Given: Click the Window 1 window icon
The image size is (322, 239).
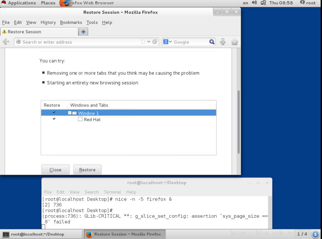Looking at the screenshot, I should [74, 113].
